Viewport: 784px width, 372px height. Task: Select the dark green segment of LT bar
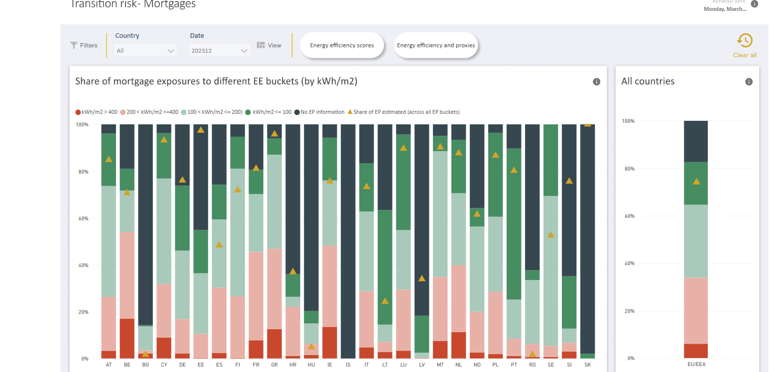click(385, 267)
